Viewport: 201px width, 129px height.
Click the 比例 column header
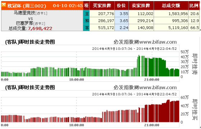pyautogui.click(x=194, y=6)
